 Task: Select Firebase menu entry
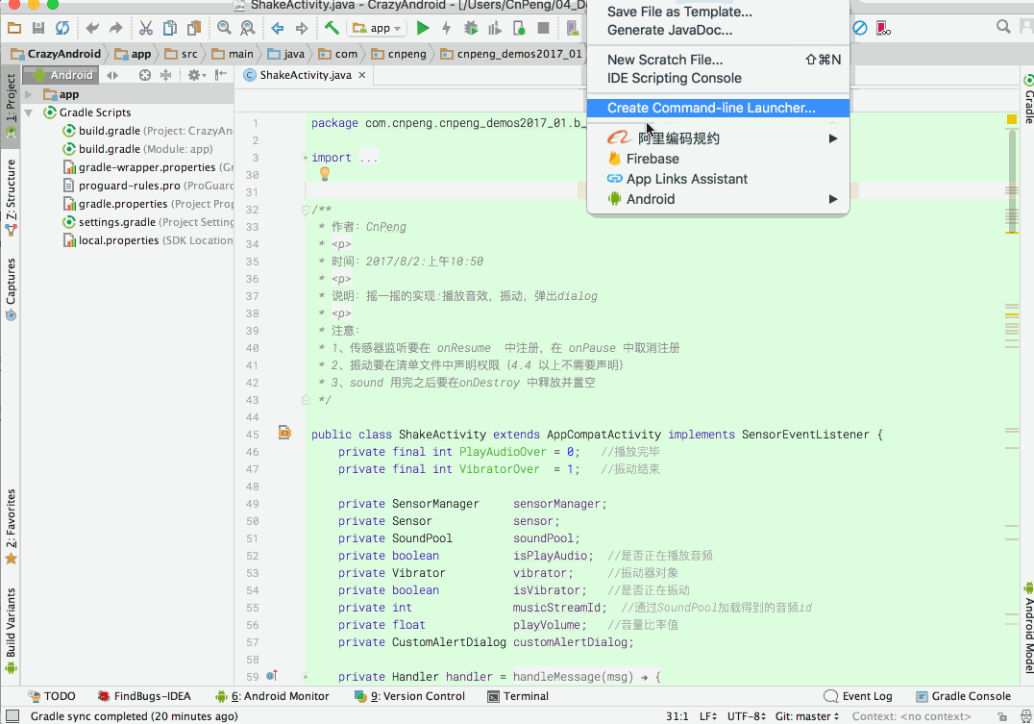click(x=718, y=159)
